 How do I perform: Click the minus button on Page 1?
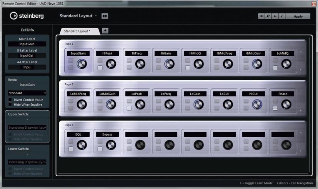pyautogui.click(x=301, y=51)
